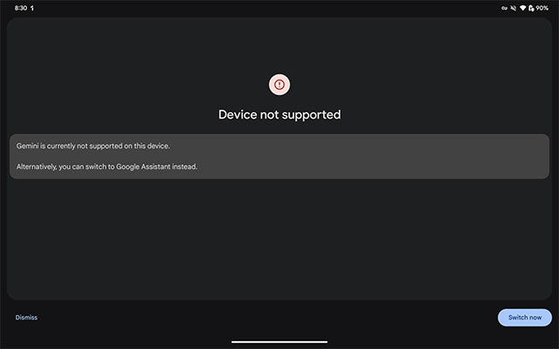Tap the red alert exclamation icon
This screenshot has width=559, height=349.
(x=279, y=85)
